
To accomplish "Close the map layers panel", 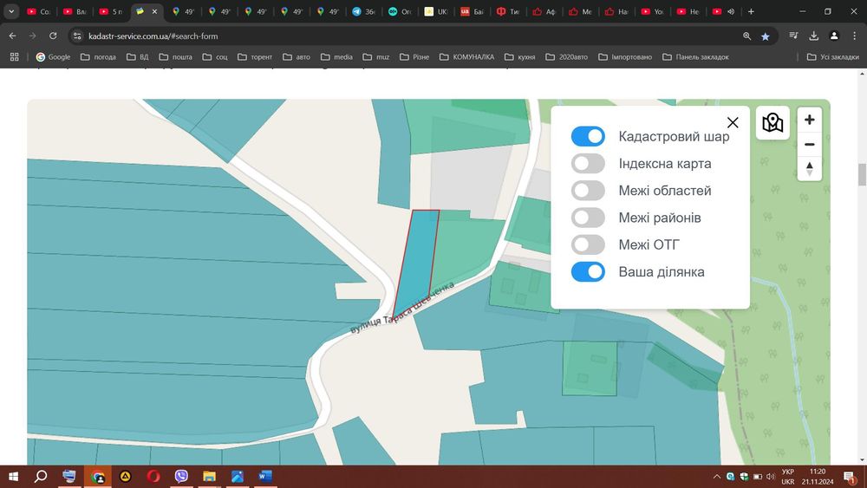I will (733, 123).
